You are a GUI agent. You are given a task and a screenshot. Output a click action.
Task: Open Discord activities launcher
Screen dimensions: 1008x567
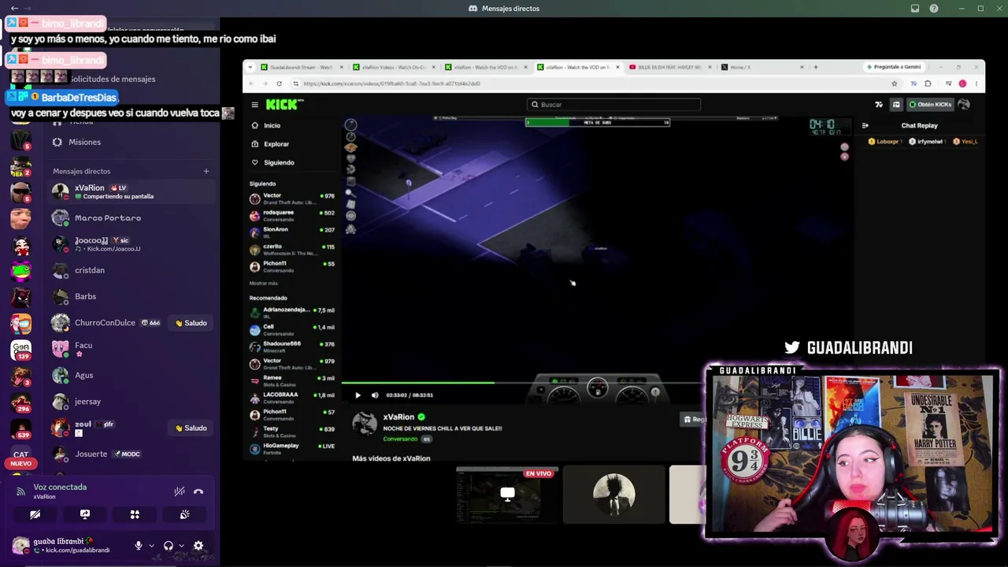click(135, 514)
